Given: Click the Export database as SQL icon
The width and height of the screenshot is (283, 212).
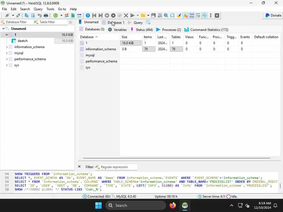Looking at the screenshot, I should point(73,15).
